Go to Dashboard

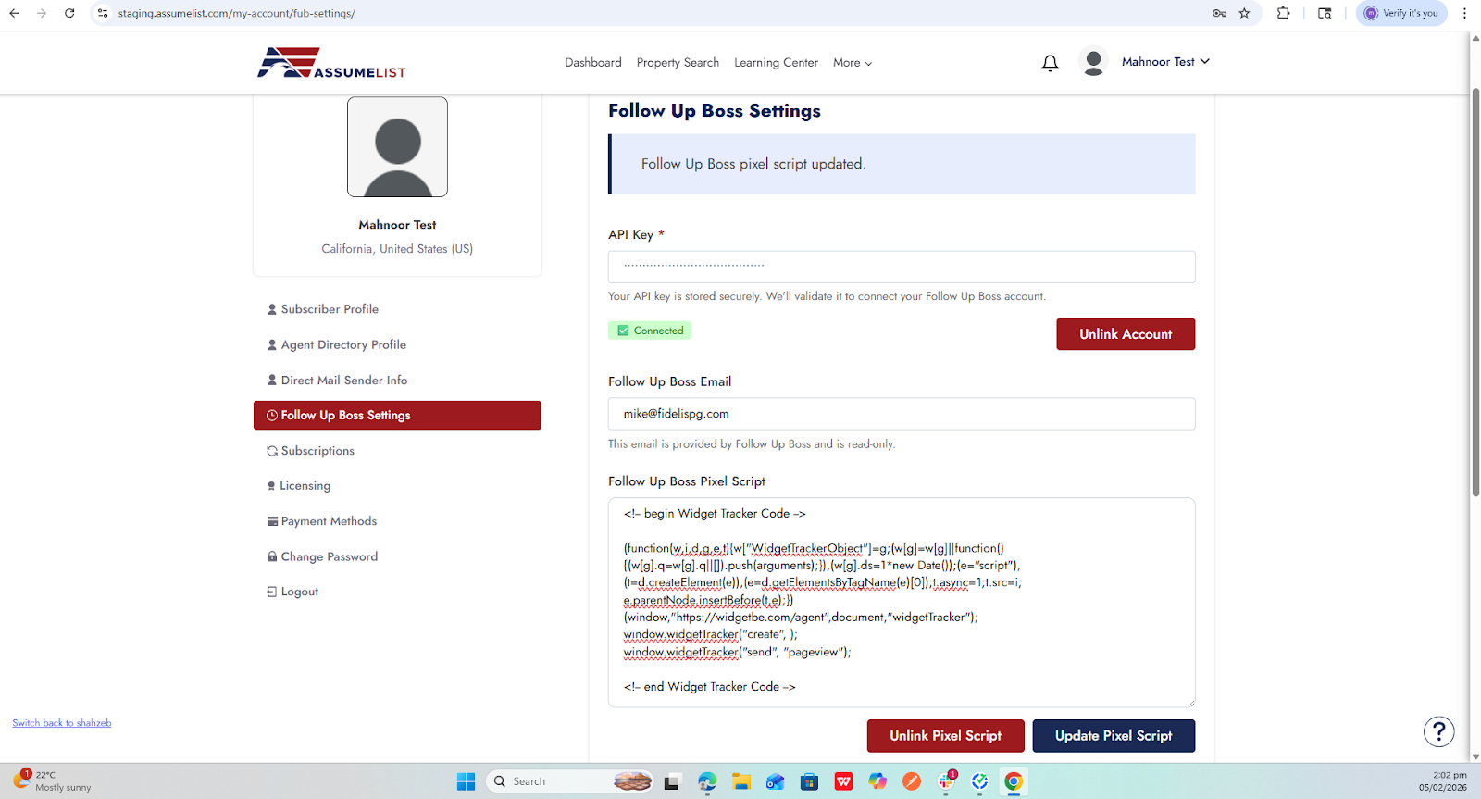[x=593, y=63]
